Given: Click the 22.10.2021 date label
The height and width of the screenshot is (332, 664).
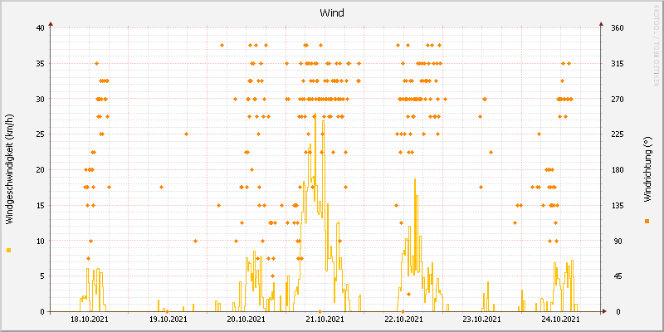Looking at the screenshot, I should pos(403,320).
